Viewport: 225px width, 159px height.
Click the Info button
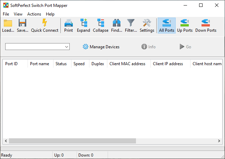[x=148, y=47]
